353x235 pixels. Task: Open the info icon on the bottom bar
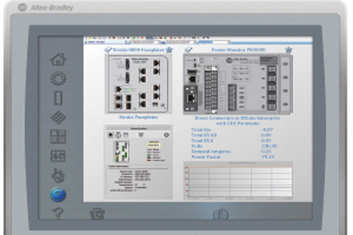(221, 215)
